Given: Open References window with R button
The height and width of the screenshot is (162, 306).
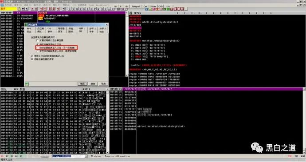Looking at the screenshot, I should [106, 9].
